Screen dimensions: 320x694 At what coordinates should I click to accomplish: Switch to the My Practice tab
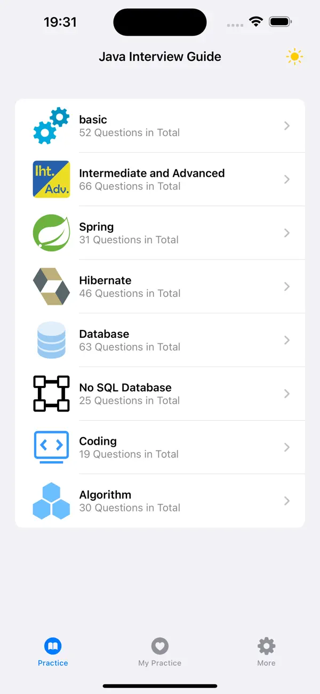click(x=159, y=650)
